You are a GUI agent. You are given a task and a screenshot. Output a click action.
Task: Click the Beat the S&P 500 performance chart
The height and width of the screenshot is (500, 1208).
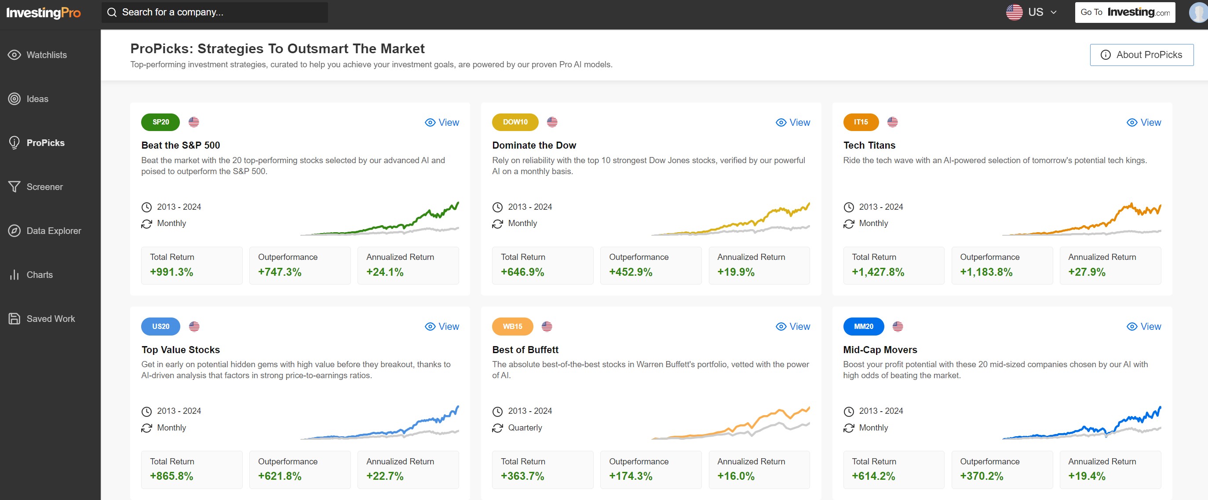(380, 218)
